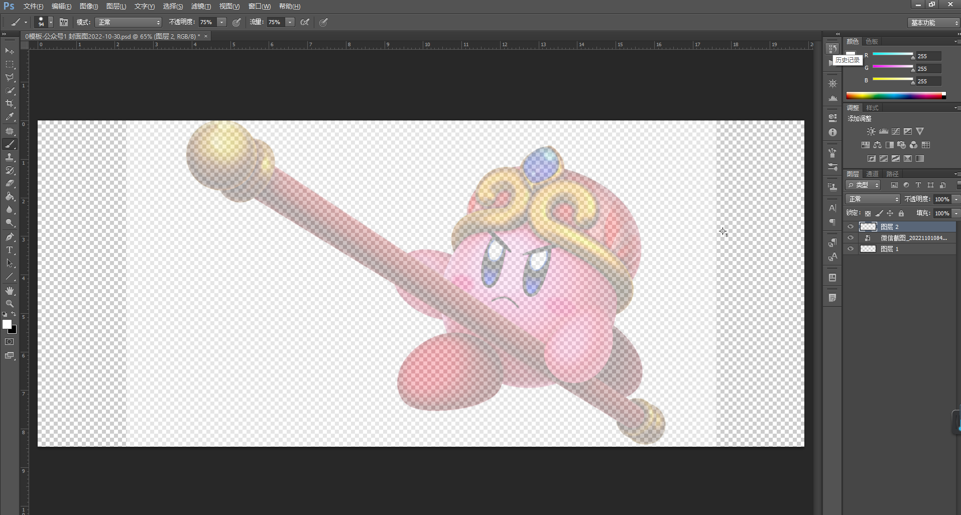Switch to the 样式 tab
Viewport: 961px width, 515px height.
point(873,107)
